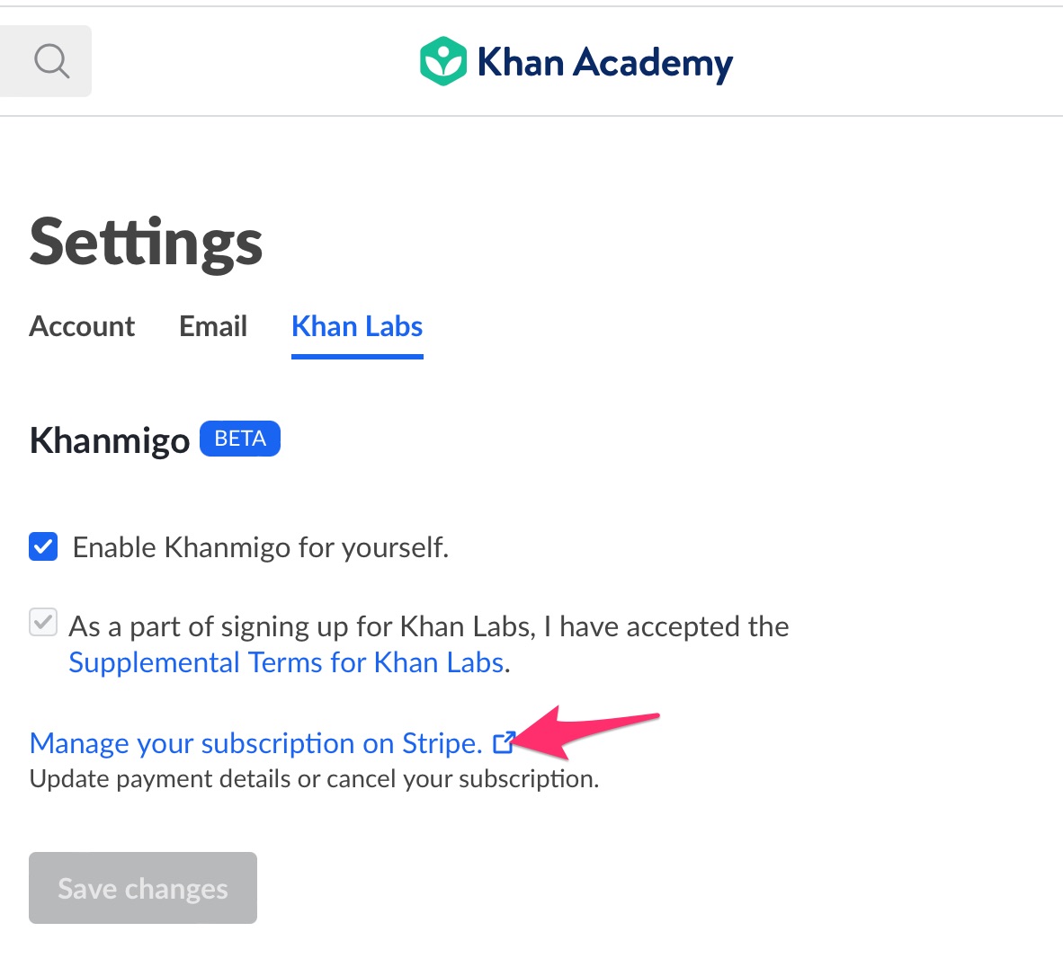Image resolution: width=1063 pixels, height=967 pixels.
Task: Click the Khan Academy logo text
Action: 604,62
